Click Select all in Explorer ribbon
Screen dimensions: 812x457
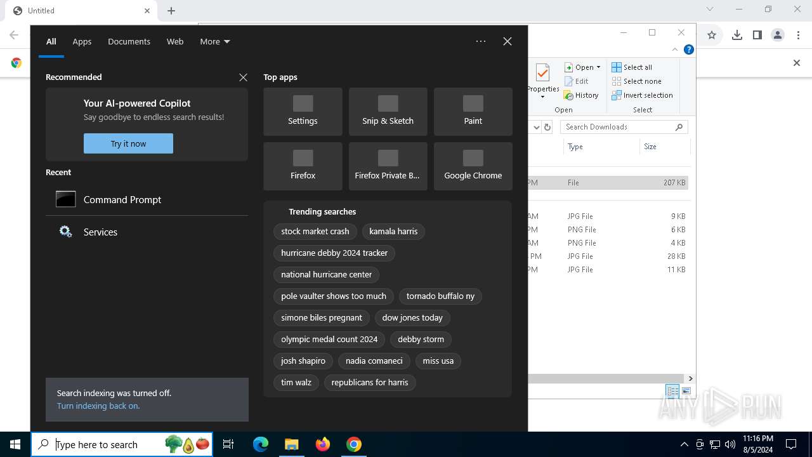tap(632, 67)
